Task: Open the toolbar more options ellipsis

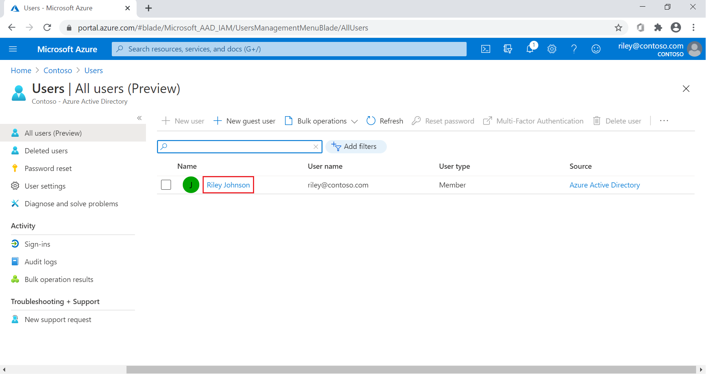Action: click(664, 121)
